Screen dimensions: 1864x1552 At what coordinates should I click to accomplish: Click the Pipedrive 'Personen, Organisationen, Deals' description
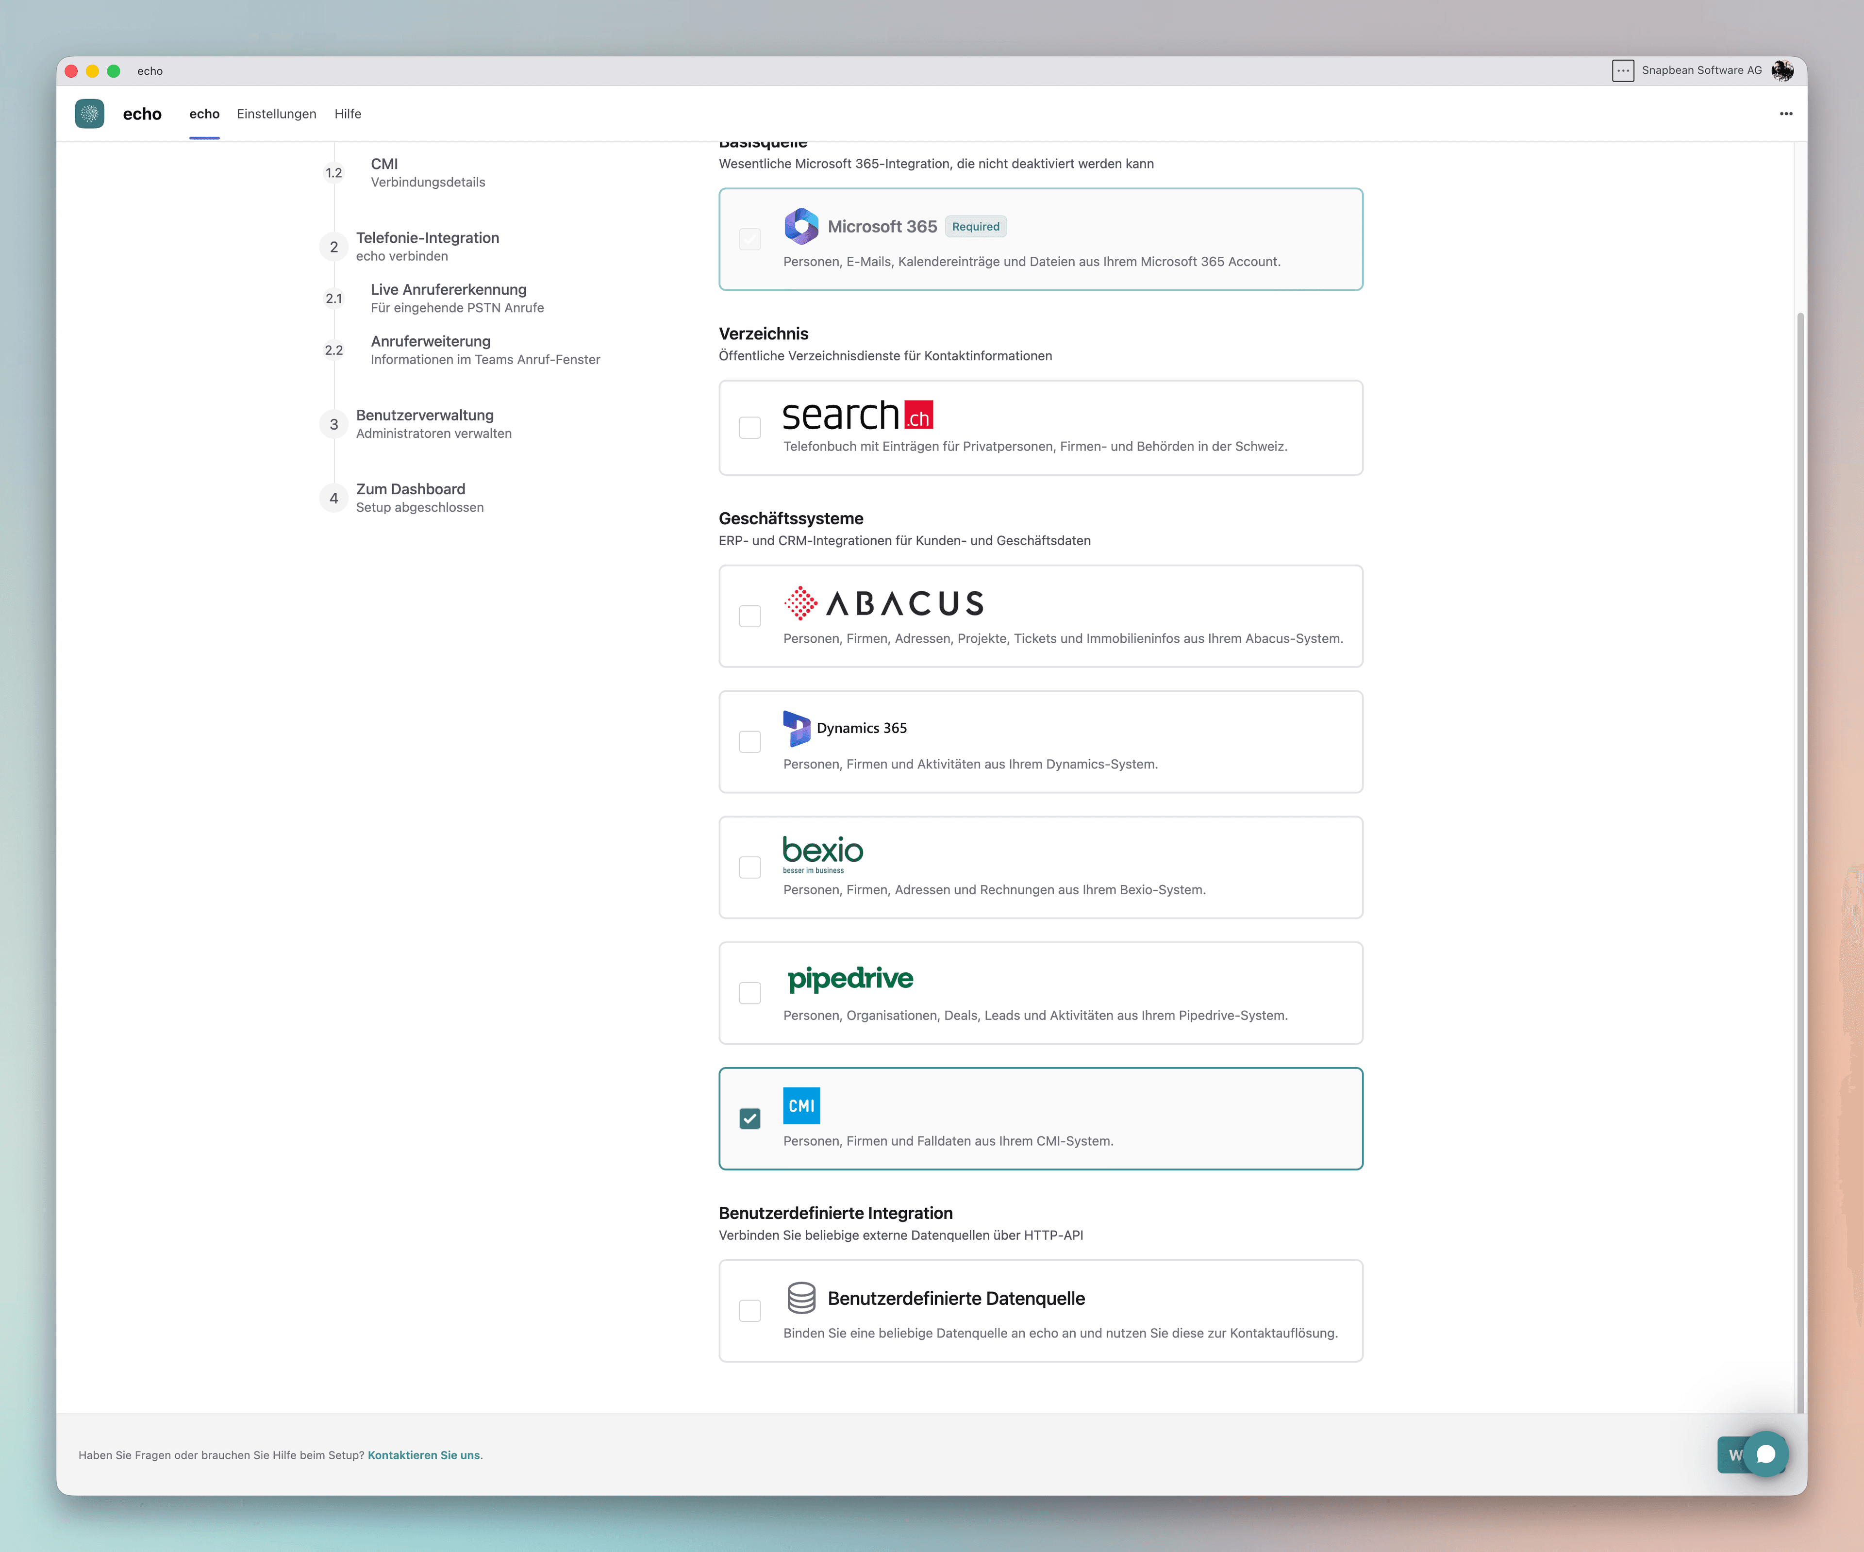point(1035,1016)
